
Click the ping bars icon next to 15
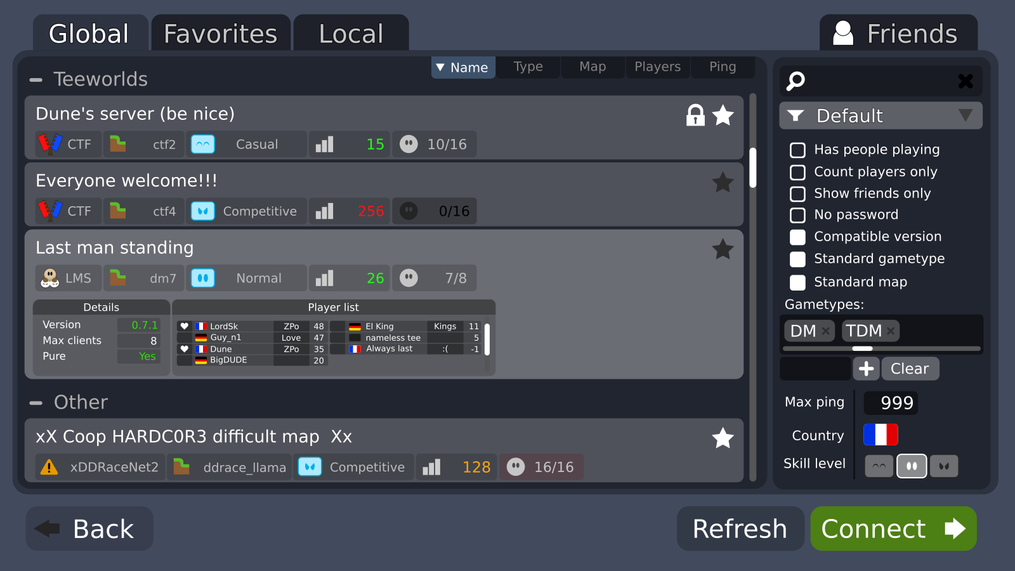(325, 144)
